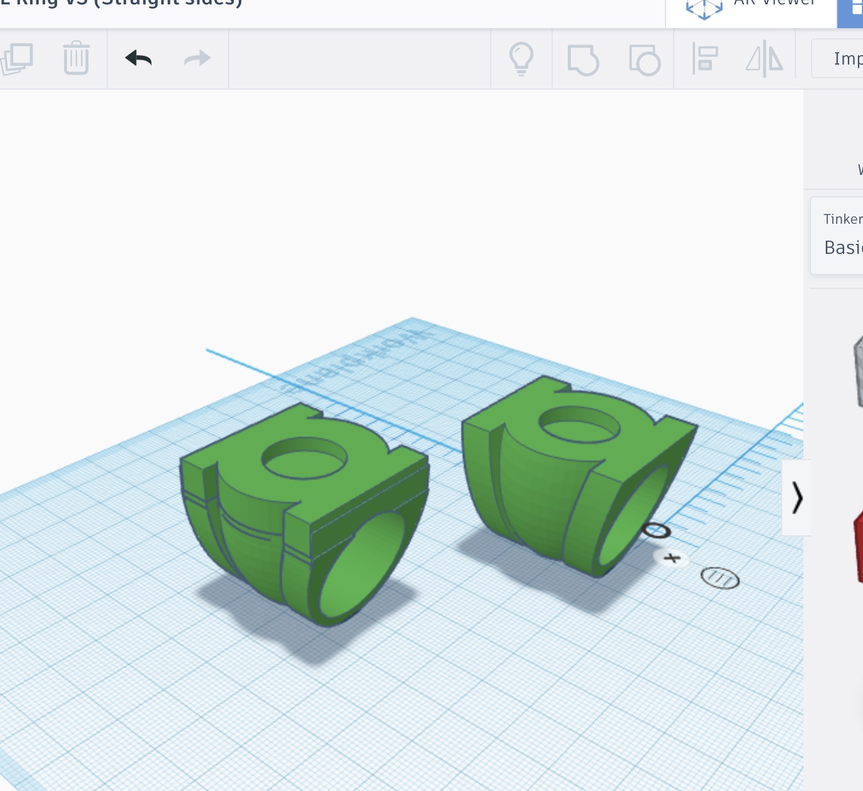Delete selection with trash icon
This screenshot has width=863, height=791.
tap(76, 58)
